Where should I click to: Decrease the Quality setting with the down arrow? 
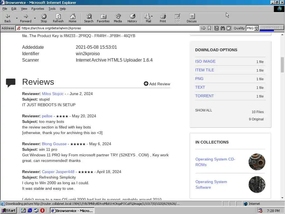[x=256, y=29]
